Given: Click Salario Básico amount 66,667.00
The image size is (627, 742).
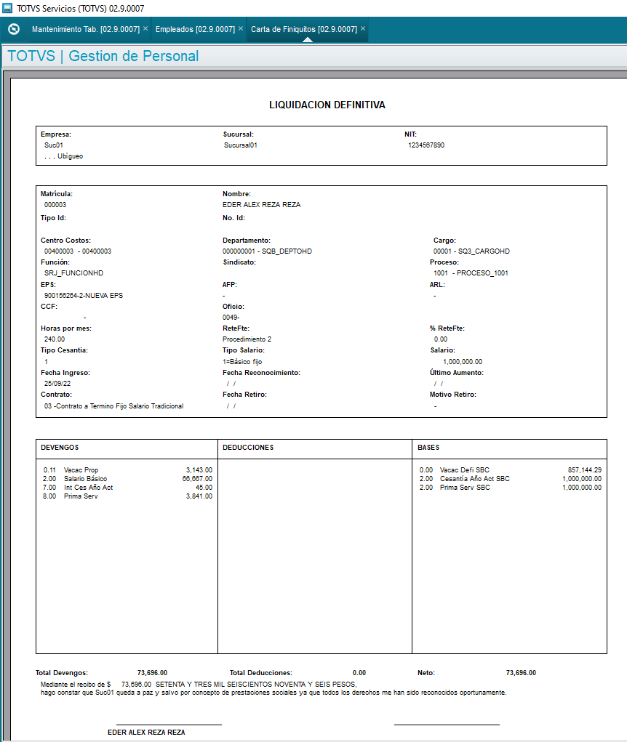Looking at the screenshot, I should pos(197,479).
